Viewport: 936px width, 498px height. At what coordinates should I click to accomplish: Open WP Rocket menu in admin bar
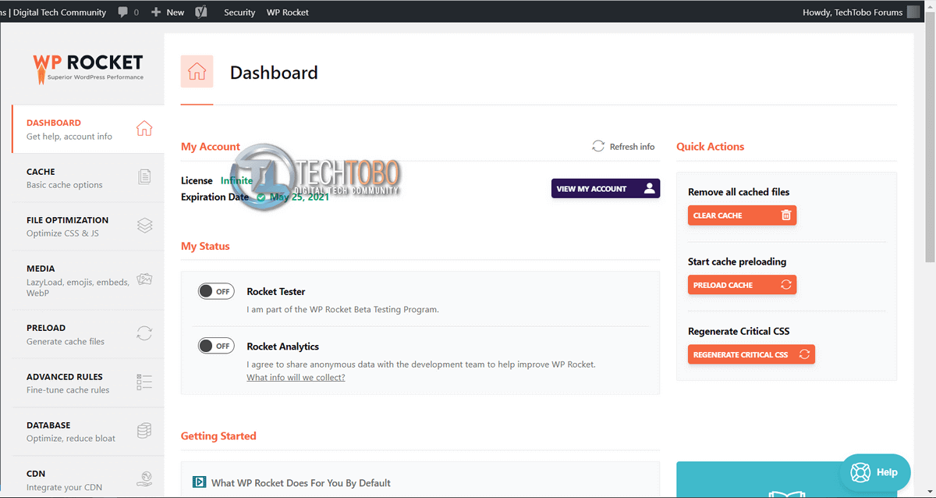pos(288,12)
